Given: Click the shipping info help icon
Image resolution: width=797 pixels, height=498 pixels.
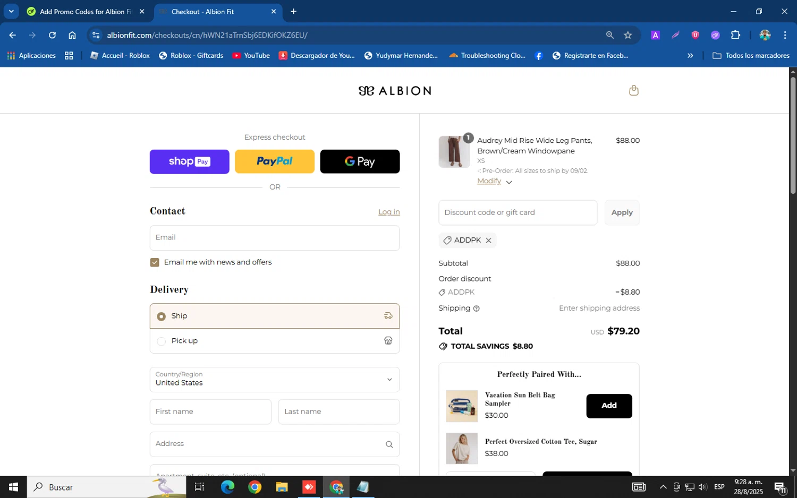Looking at the screenshot, I should click(476, 308).
